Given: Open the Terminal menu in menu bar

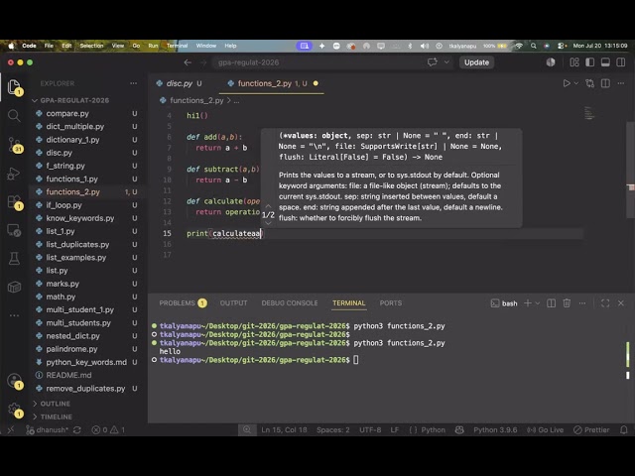Looking at the screenshot, I should coord(177,46).
